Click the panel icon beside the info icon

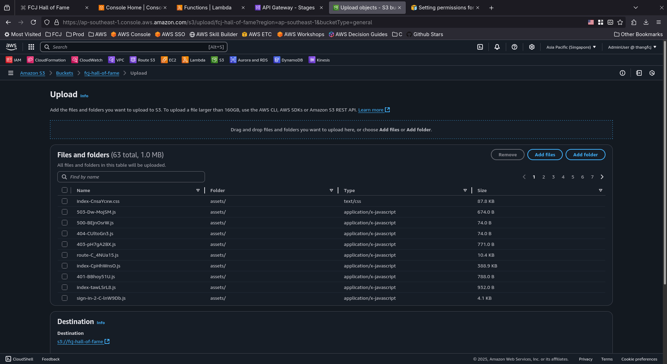639,73
